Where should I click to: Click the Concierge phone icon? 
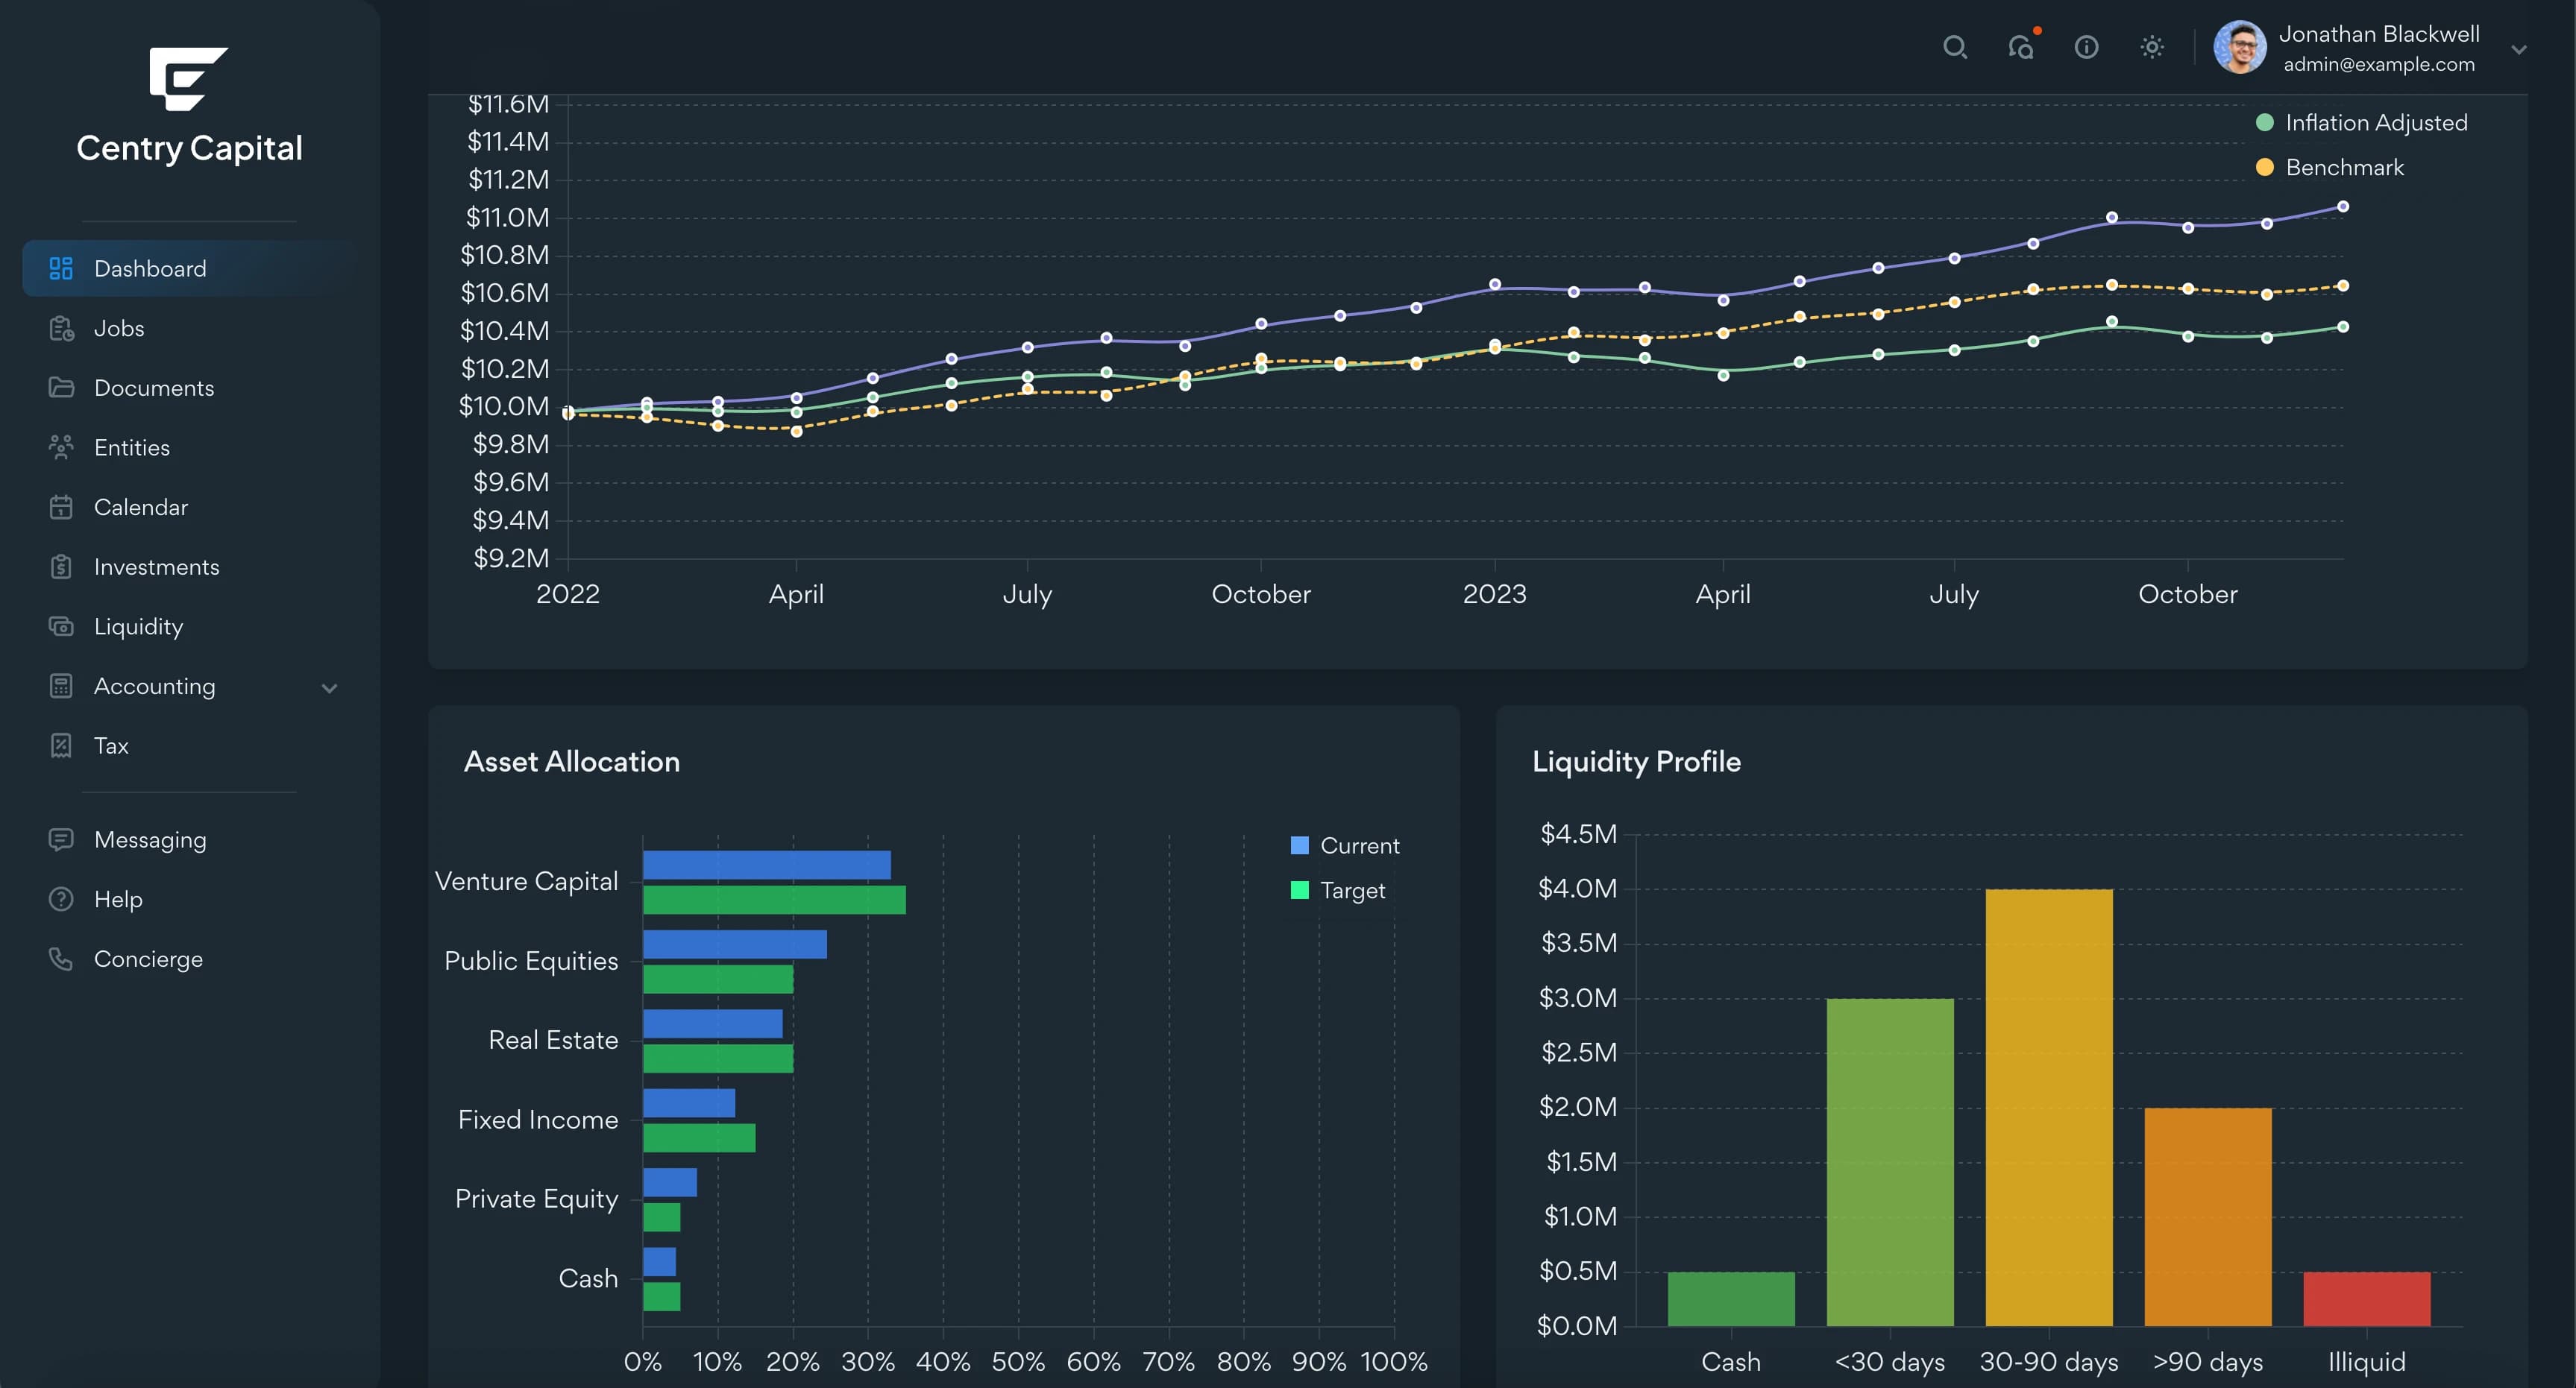point(61,959)
